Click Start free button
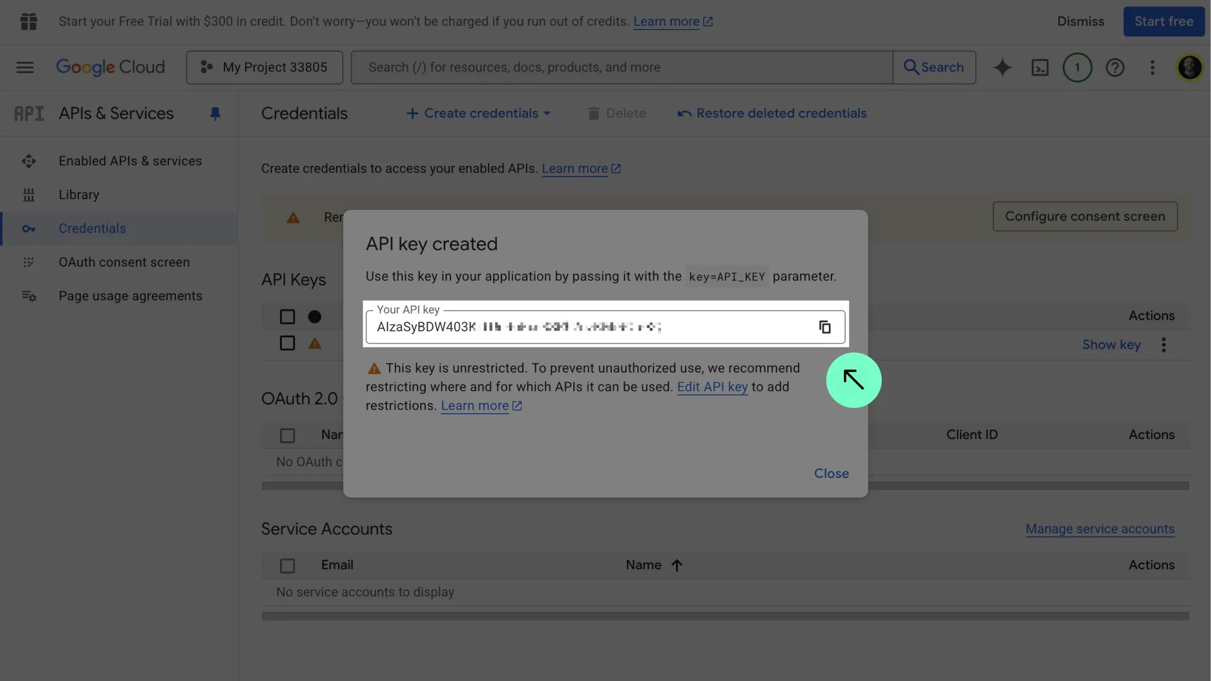Viewport: 1211px width, 681px height. (1164, 21)
